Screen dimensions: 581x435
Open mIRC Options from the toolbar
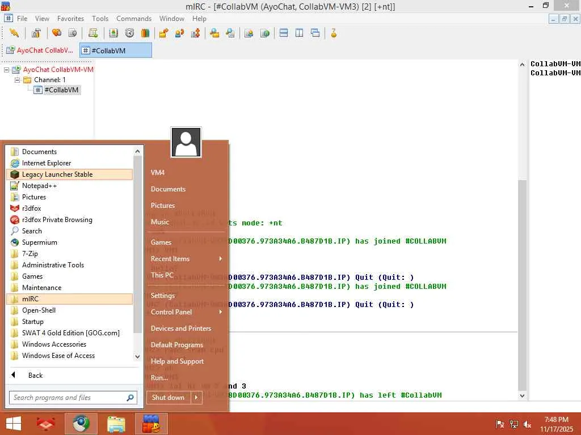(x=36, y=33)
